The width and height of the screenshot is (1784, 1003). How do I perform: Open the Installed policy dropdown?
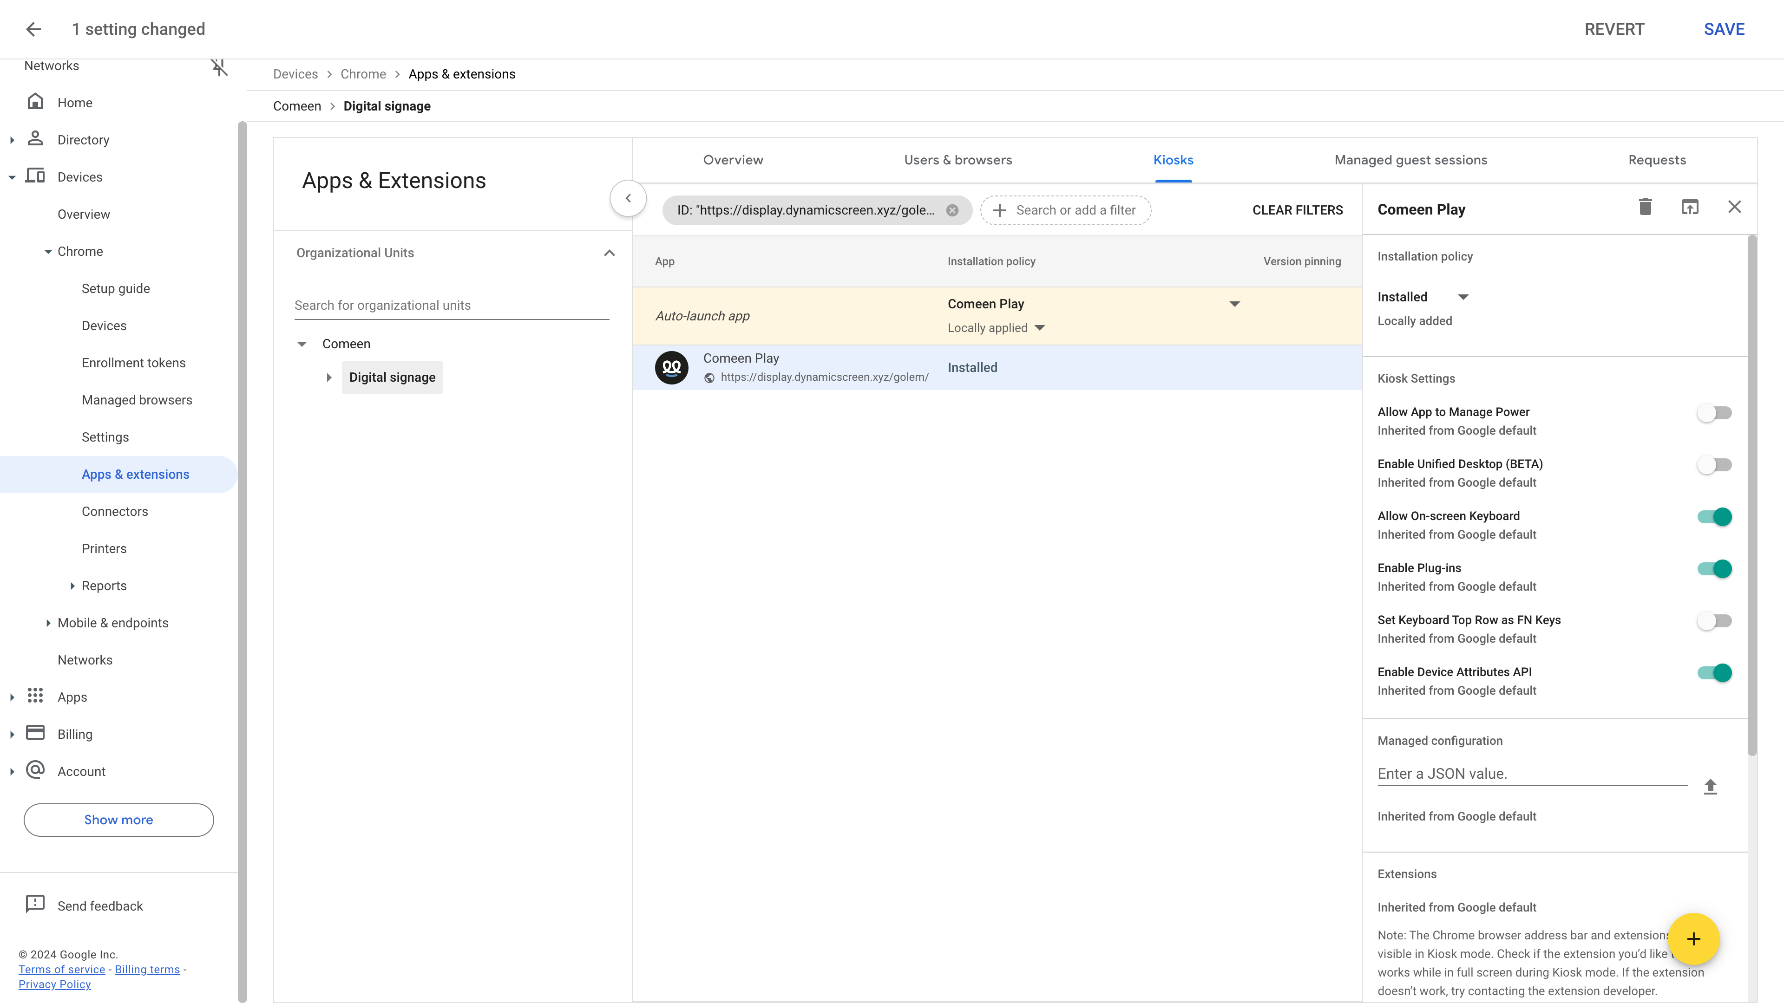[x=1463, y=297]
